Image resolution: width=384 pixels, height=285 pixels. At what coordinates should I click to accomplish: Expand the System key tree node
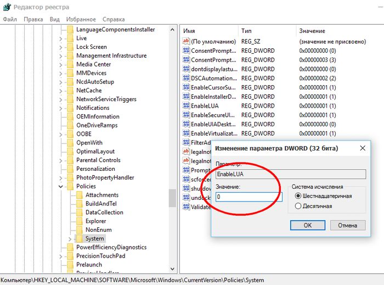click(69, 239)
